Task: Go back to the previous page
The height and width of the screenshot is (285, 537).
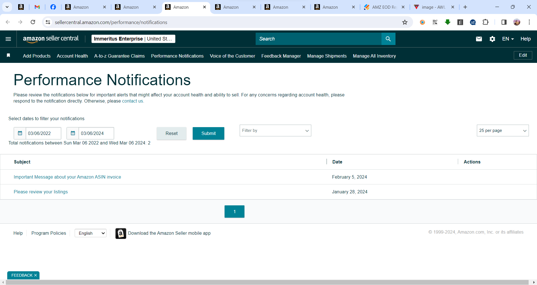Action: tap(8, 22)
